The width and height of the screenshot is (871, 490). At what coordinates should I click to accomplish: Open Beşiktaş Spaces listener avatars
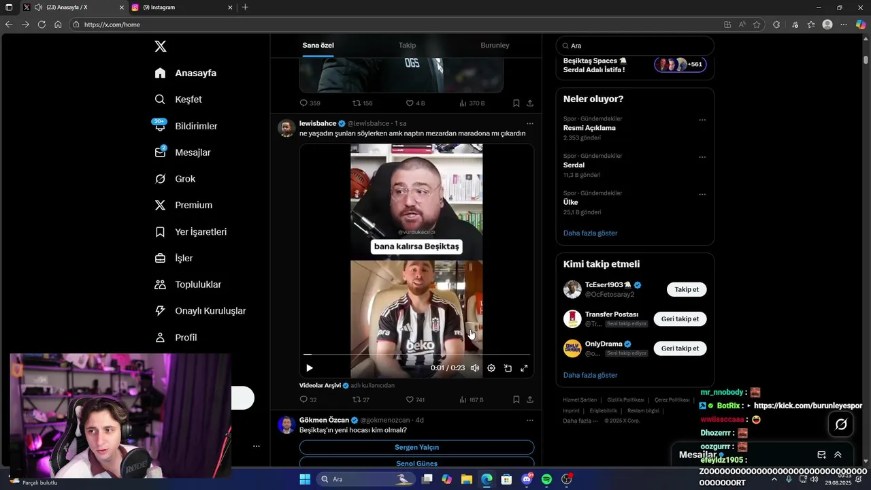[x=680, y=65]
